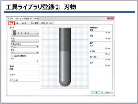Click the ボディ長さ 50 mm field
138x104 pixels.
pyautogui.click(x=100, y=60)
